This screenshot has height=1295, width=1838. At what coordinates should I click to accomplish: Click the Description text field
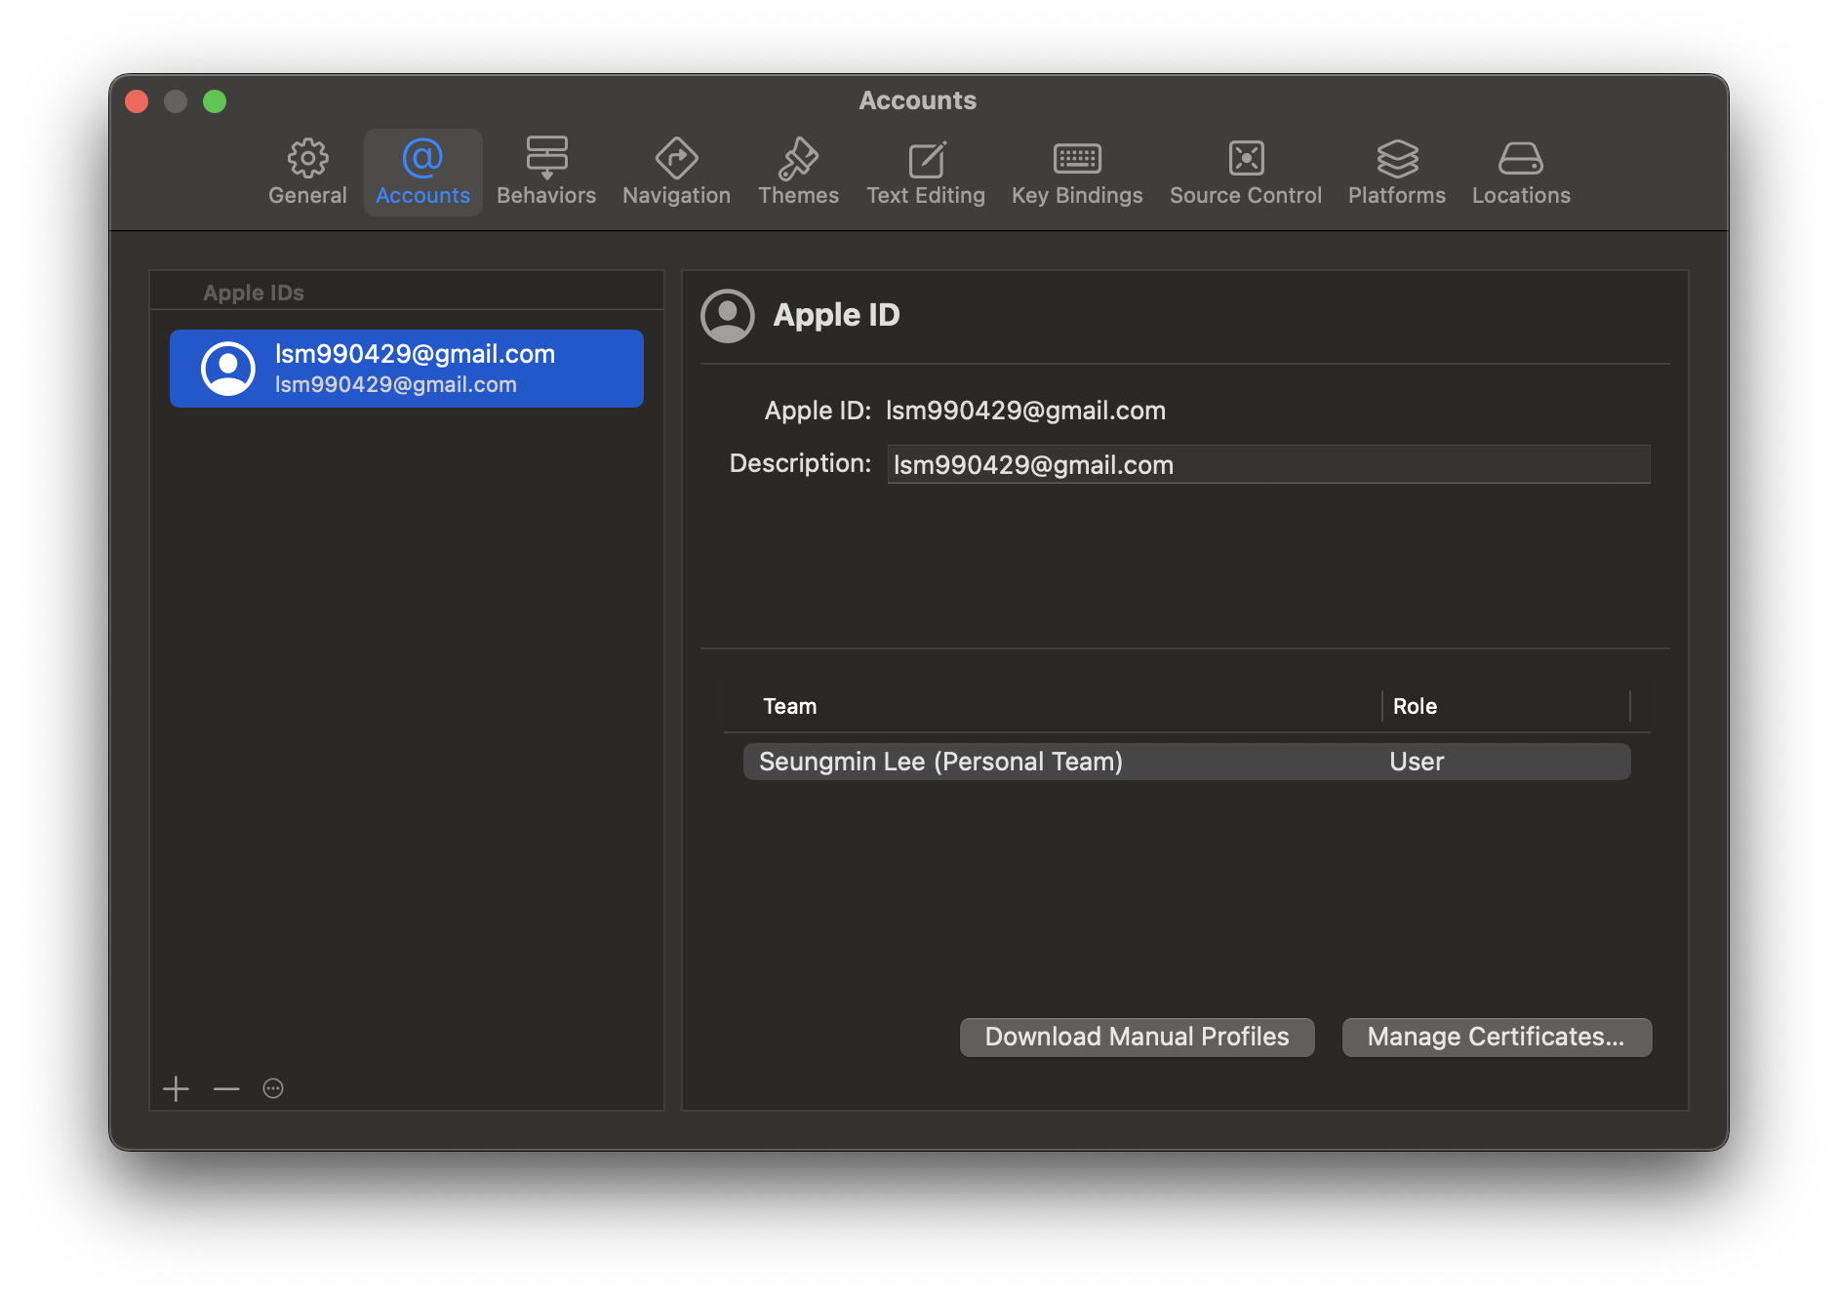(1268, 464)
